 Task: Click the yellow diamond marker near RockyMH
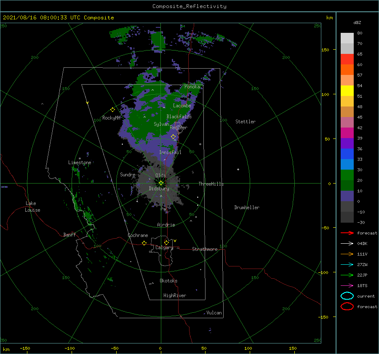(x=112, y=110)
